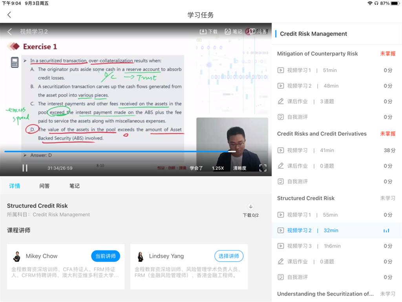
Task: Seek within the blue progress track
Action: click(x=116, y=151)
